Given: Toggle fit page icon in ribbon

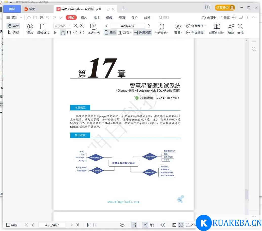Looking at the screenshot, I should (63, 33).
